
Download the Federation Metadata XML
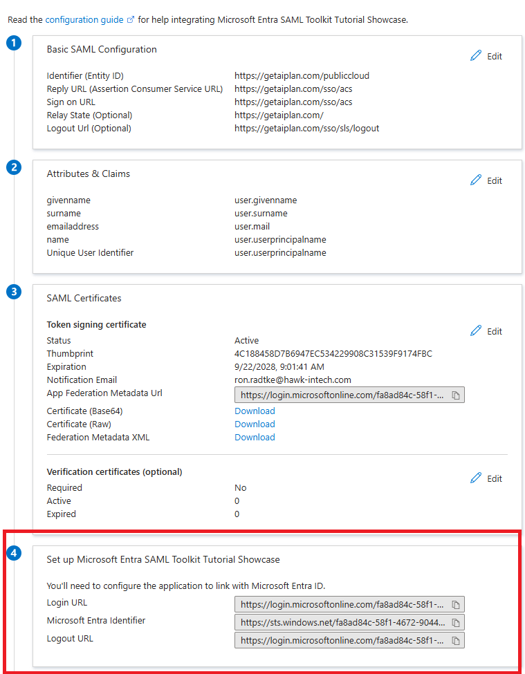pos(255,438)
